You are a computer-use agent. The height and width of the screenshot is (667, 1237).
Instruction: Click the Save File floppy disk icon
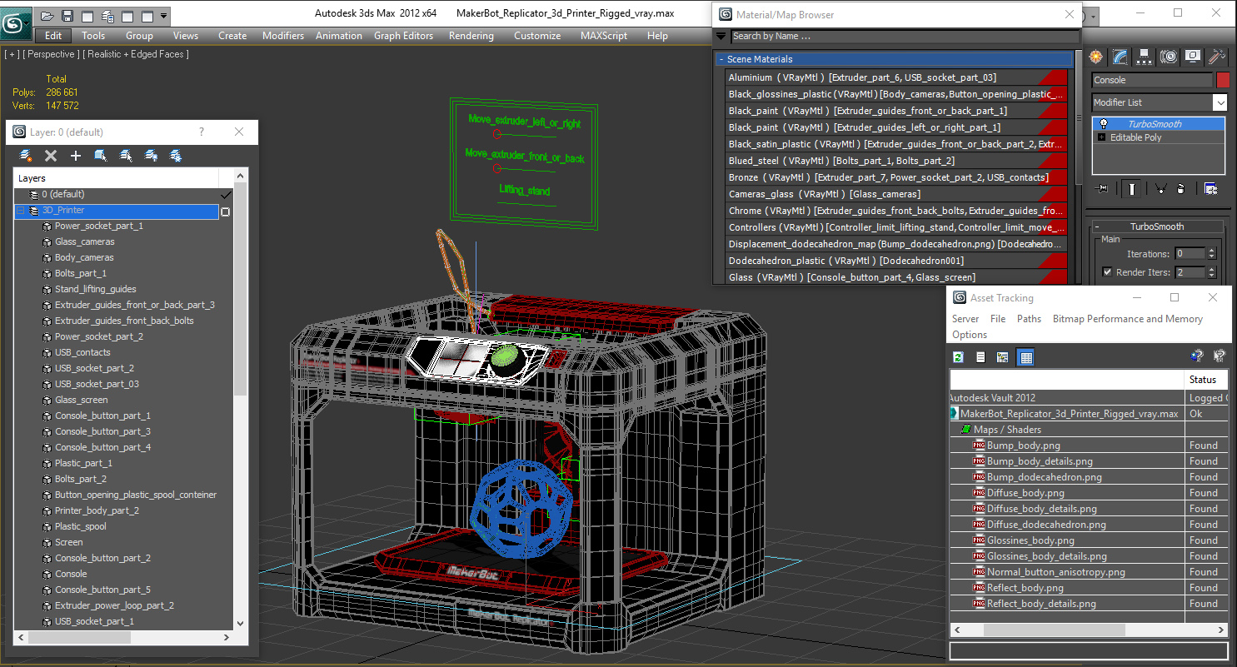(x=67, y=16)
